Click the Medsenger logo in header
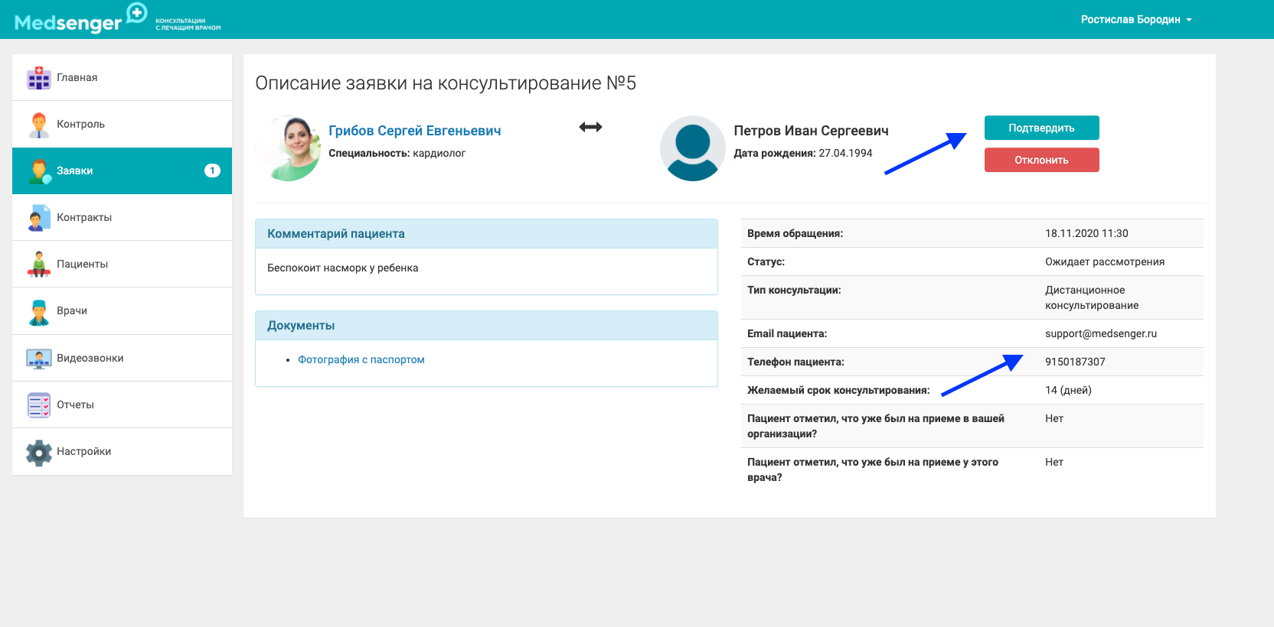1274x627 pixels. coord(80,20)
